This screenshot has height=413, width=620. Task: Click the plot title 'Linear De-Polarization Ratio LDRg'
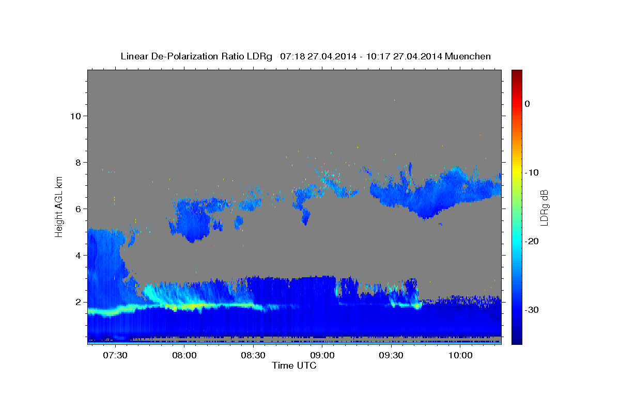[196, 56]
